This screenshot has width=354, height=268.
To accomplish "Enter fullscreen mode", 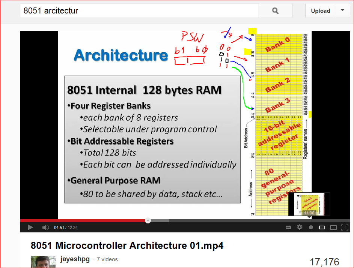I will coord(345,228).
